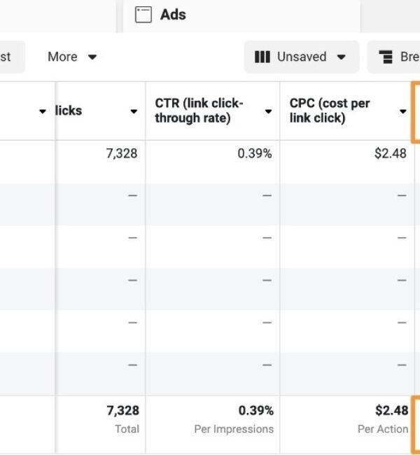Image resolution: width=420 pixels, height=455 pixels.
Task: Sort by the link clicks column header
Action: (69, 111)
